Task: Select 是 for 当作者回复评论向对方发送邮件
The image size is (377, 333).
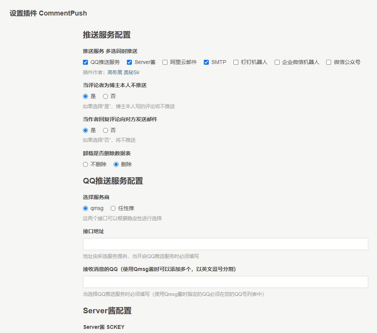Action: tap(86, 130)
